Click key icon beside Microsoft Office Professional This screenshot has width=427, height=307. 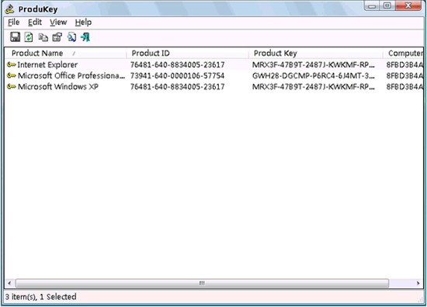[11, 75]
